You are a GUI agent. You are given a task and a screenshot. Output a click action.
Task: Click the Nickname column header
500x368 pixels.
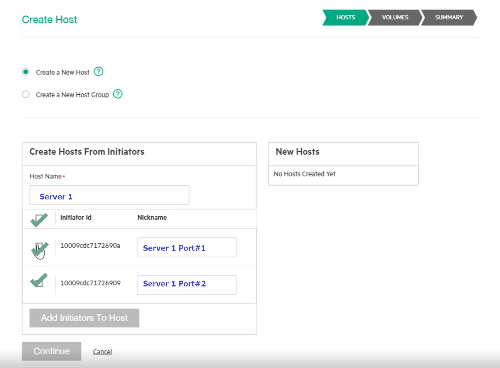pyautogui.click(x=152, y=217)
